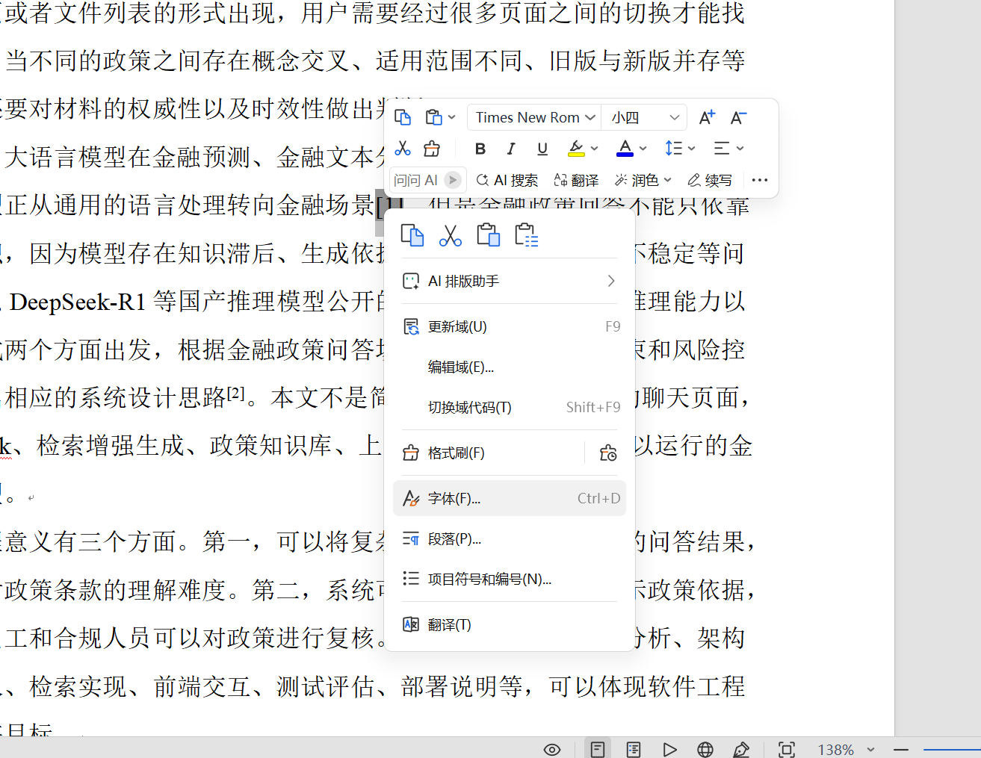981x758 pixels.
Task: Click the text alignment icon
Action: point(722,149)
